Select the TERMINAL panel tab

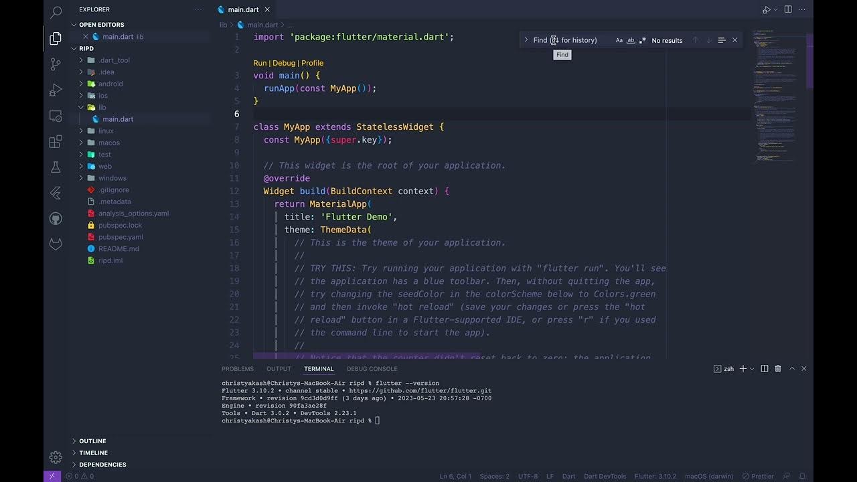319,369
